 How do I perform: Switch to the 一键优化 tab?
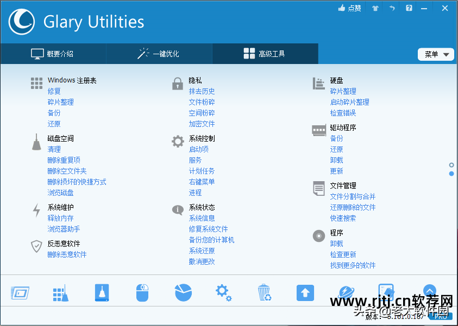point(159,54)
